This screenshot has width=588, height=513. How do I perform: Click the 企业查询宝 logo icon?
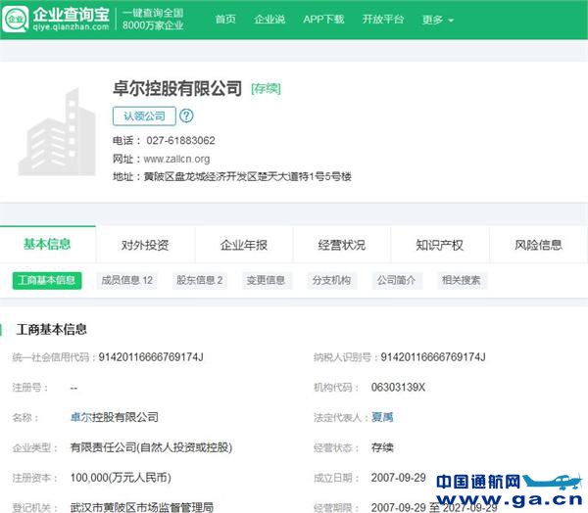pyautogui.click(x=16, y=19)
